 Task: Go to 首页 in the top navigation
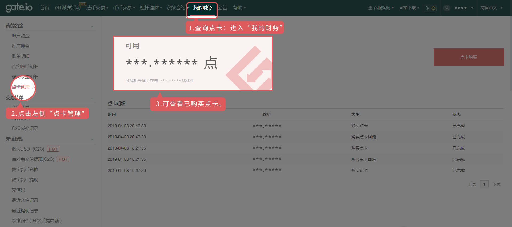[45, 8]
